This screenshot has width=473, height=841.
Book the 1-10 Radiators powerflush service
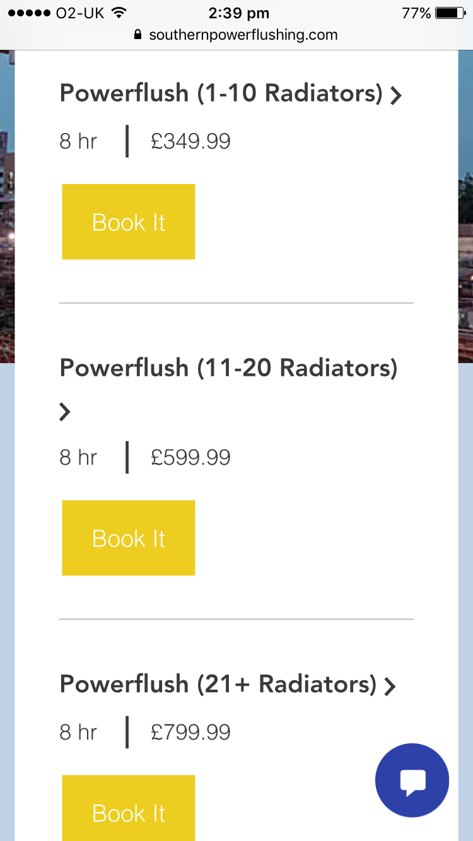tap(129, 222)
